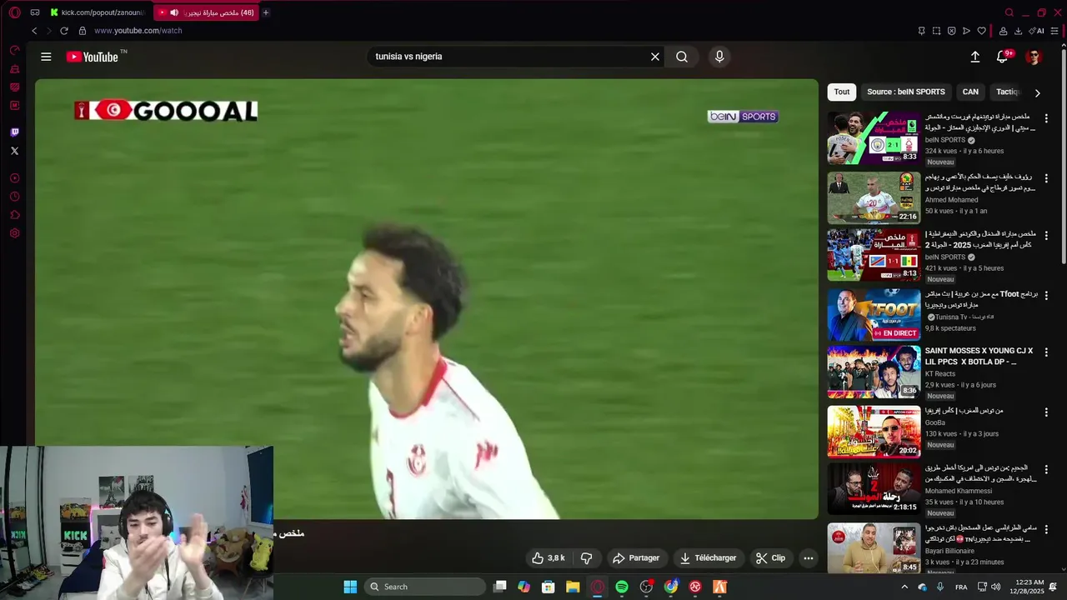Screen dimensions: 1067x600
Task: Open the 22:16 video thumbnail
Action: tap(874, 197)
